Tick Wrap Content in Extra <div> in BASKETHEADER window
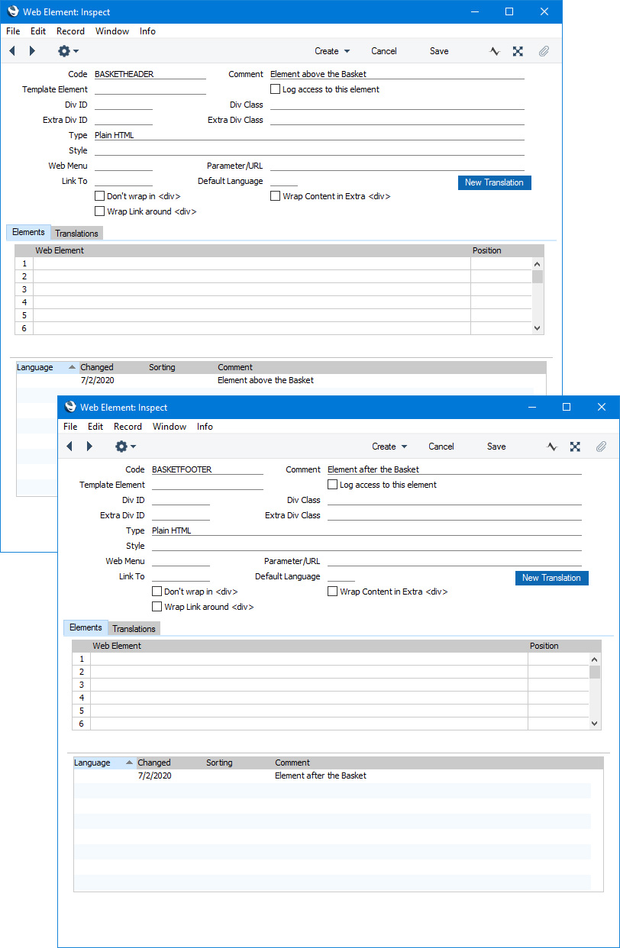The height and width of the screenshot is (948, 620). (x=276, y=196)
